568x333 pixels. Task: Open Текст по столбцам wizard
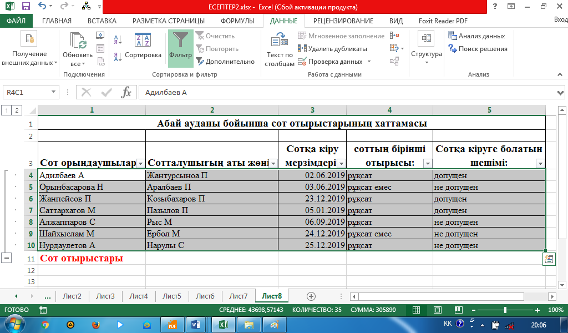[280, 49]
